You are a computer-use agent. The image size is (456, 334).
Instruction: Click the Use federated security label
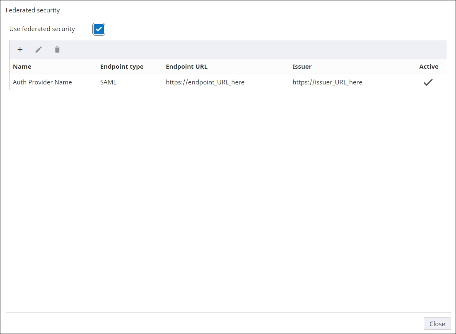coord(42,29)
